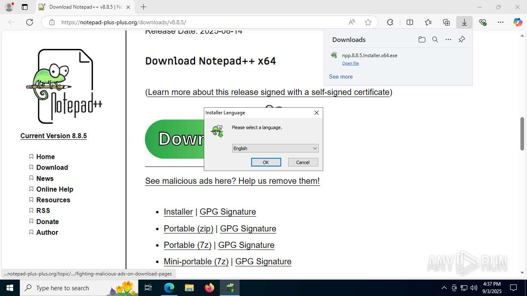Click the address bar URL

pyautogui.click(x=124, y=22)
